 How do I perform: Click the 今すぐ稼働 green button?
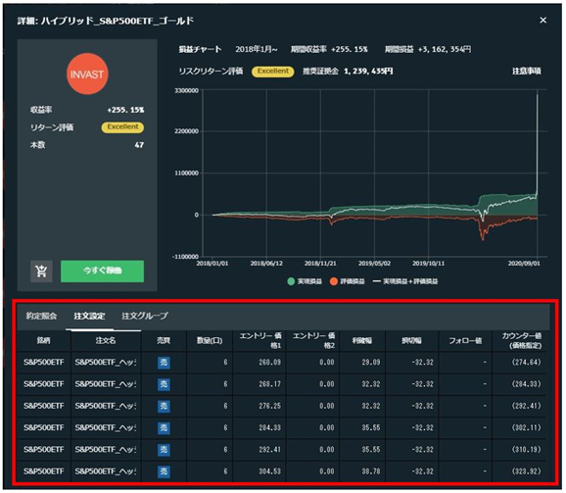(102, 271)
